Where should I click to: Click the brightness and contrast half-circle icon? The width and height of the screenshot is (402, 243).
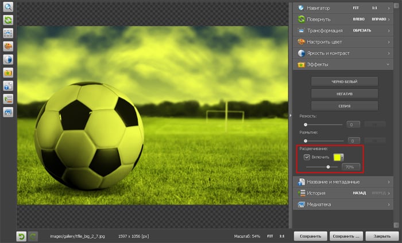tap(8, 60)
